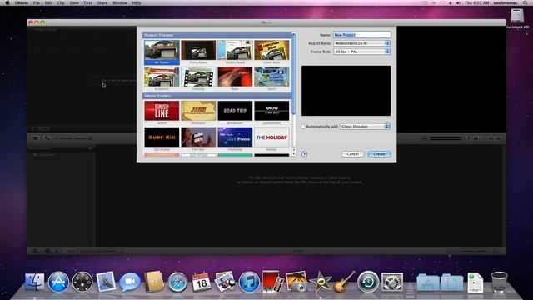Screen dimensions: 533x300
Task: Adjust the clip size slider in iMovie toolbar
Action: pos(73,138)
